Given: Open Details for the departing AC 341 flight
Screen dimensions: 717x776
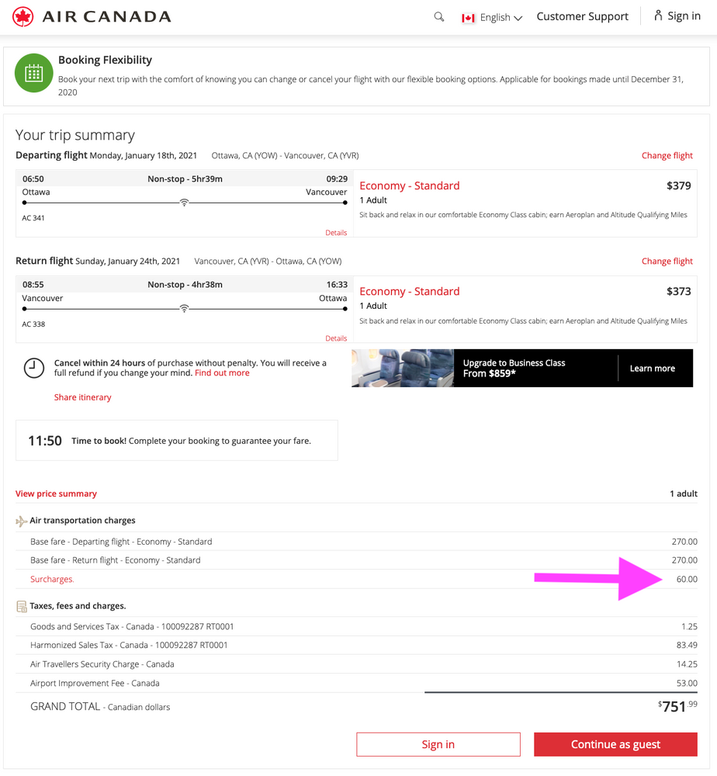Looking at the screenshot, I should click(336, 232).
